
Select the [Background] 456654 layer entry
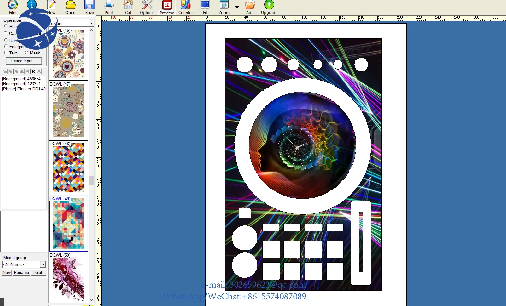(x=21, y=79)
